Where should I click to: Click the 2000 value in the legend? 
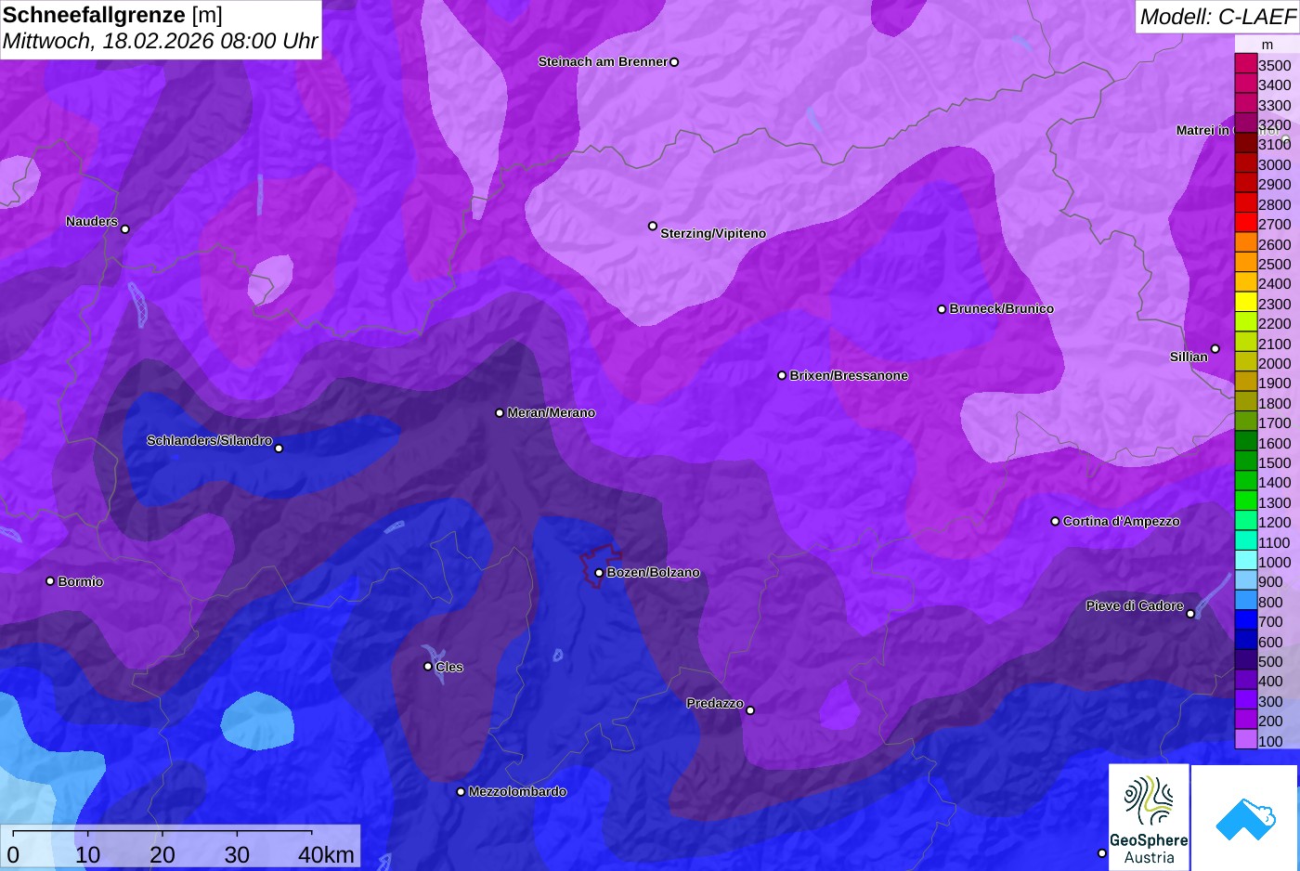click(x=1274, y=363)
